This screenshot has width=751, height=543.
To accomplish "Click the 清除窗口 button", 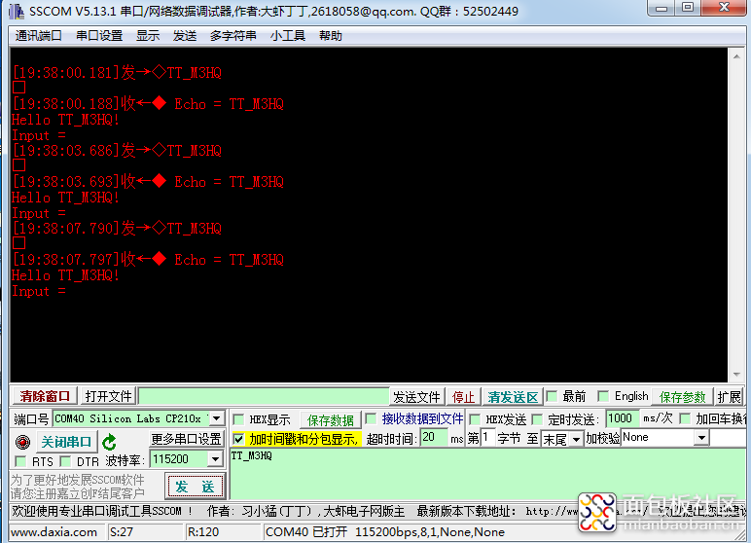I will (45, 396).
